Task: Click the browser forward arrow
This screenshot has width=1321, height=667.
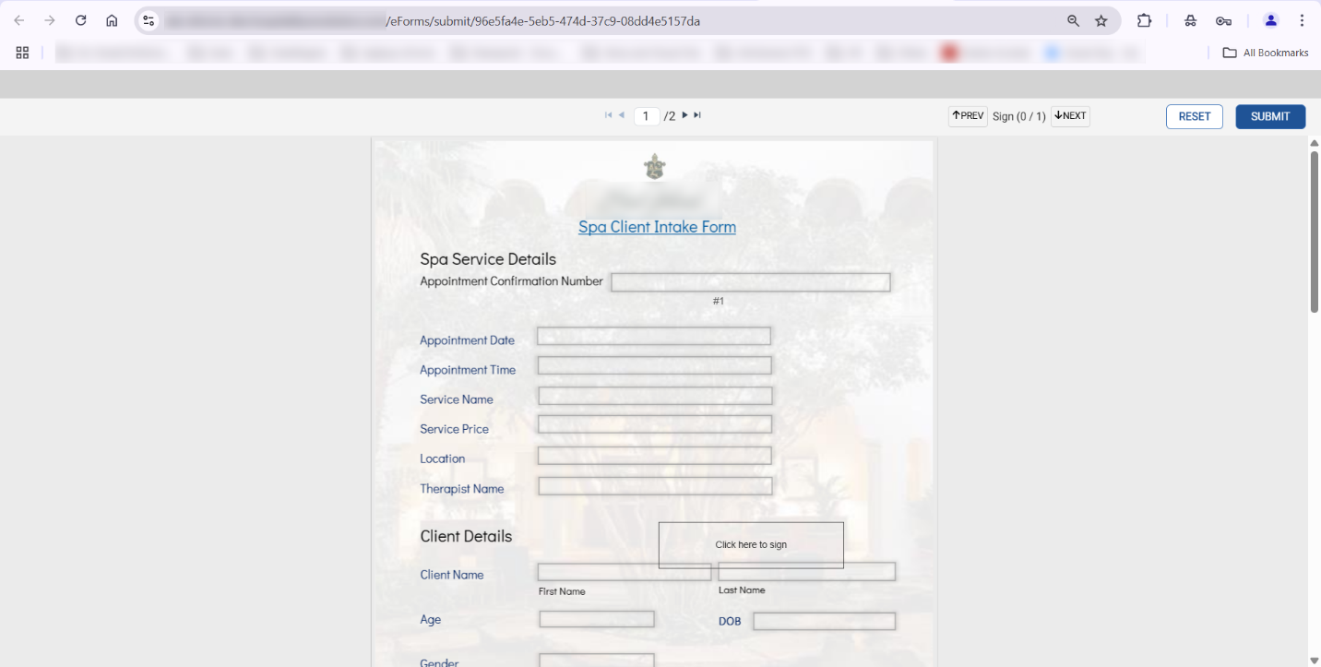Action: [x=50, y=20]
